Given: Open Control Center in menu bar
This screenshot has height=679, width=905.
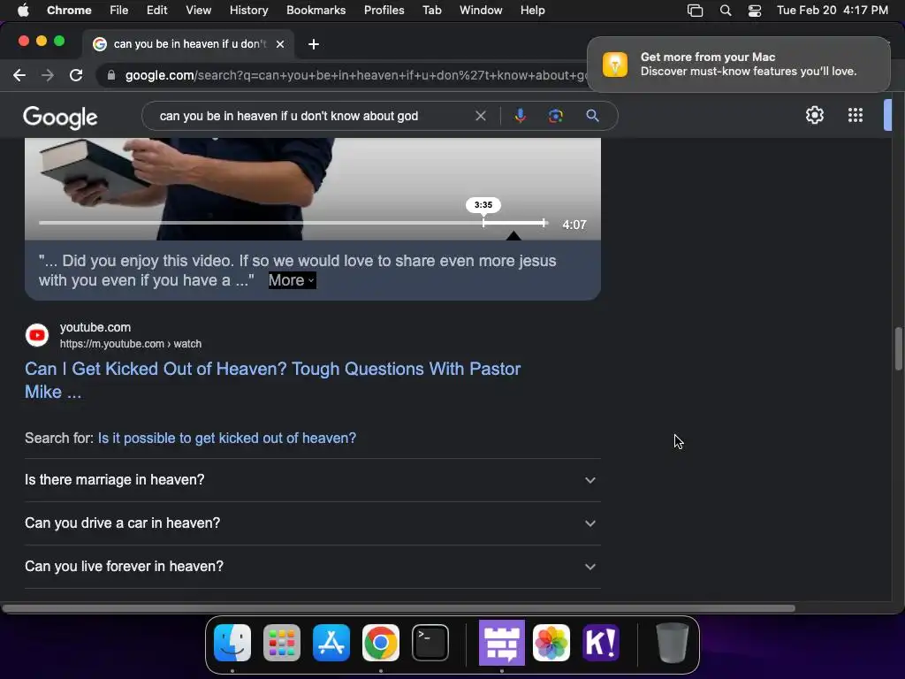Looking at the screenshot, I should 755,11.
